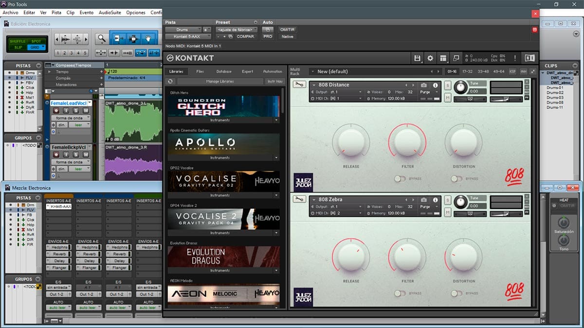584x328 pixels.
Task: Open Kontakt workspace layout icon
Action: tap(443, 58)
